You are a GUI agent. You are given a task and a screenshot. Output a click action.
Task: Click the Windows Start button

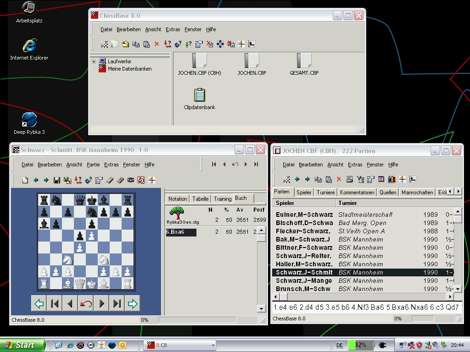click(22, 345)
